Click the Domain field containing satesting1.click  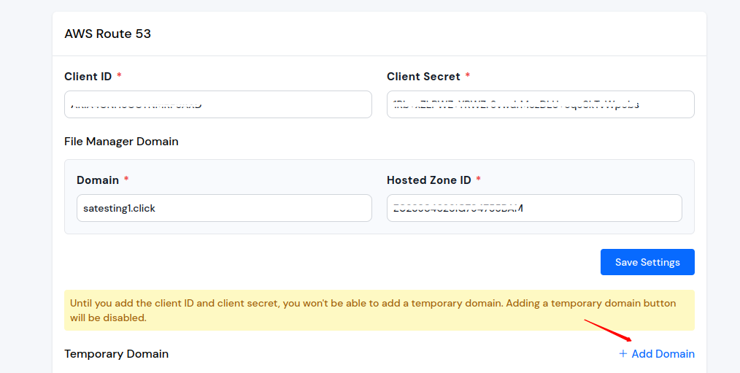(224, 208)
